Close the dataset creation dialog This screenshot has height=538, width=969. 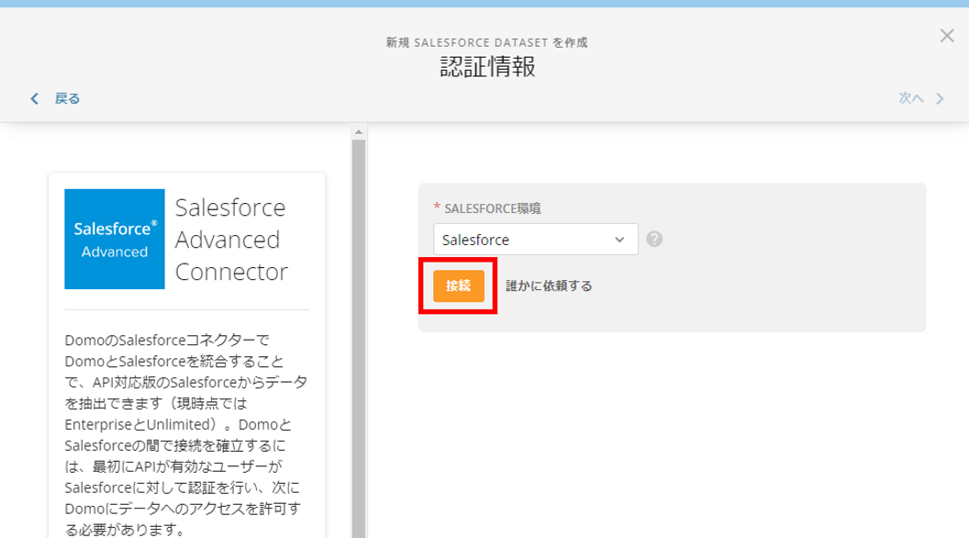tap(947, 36)
